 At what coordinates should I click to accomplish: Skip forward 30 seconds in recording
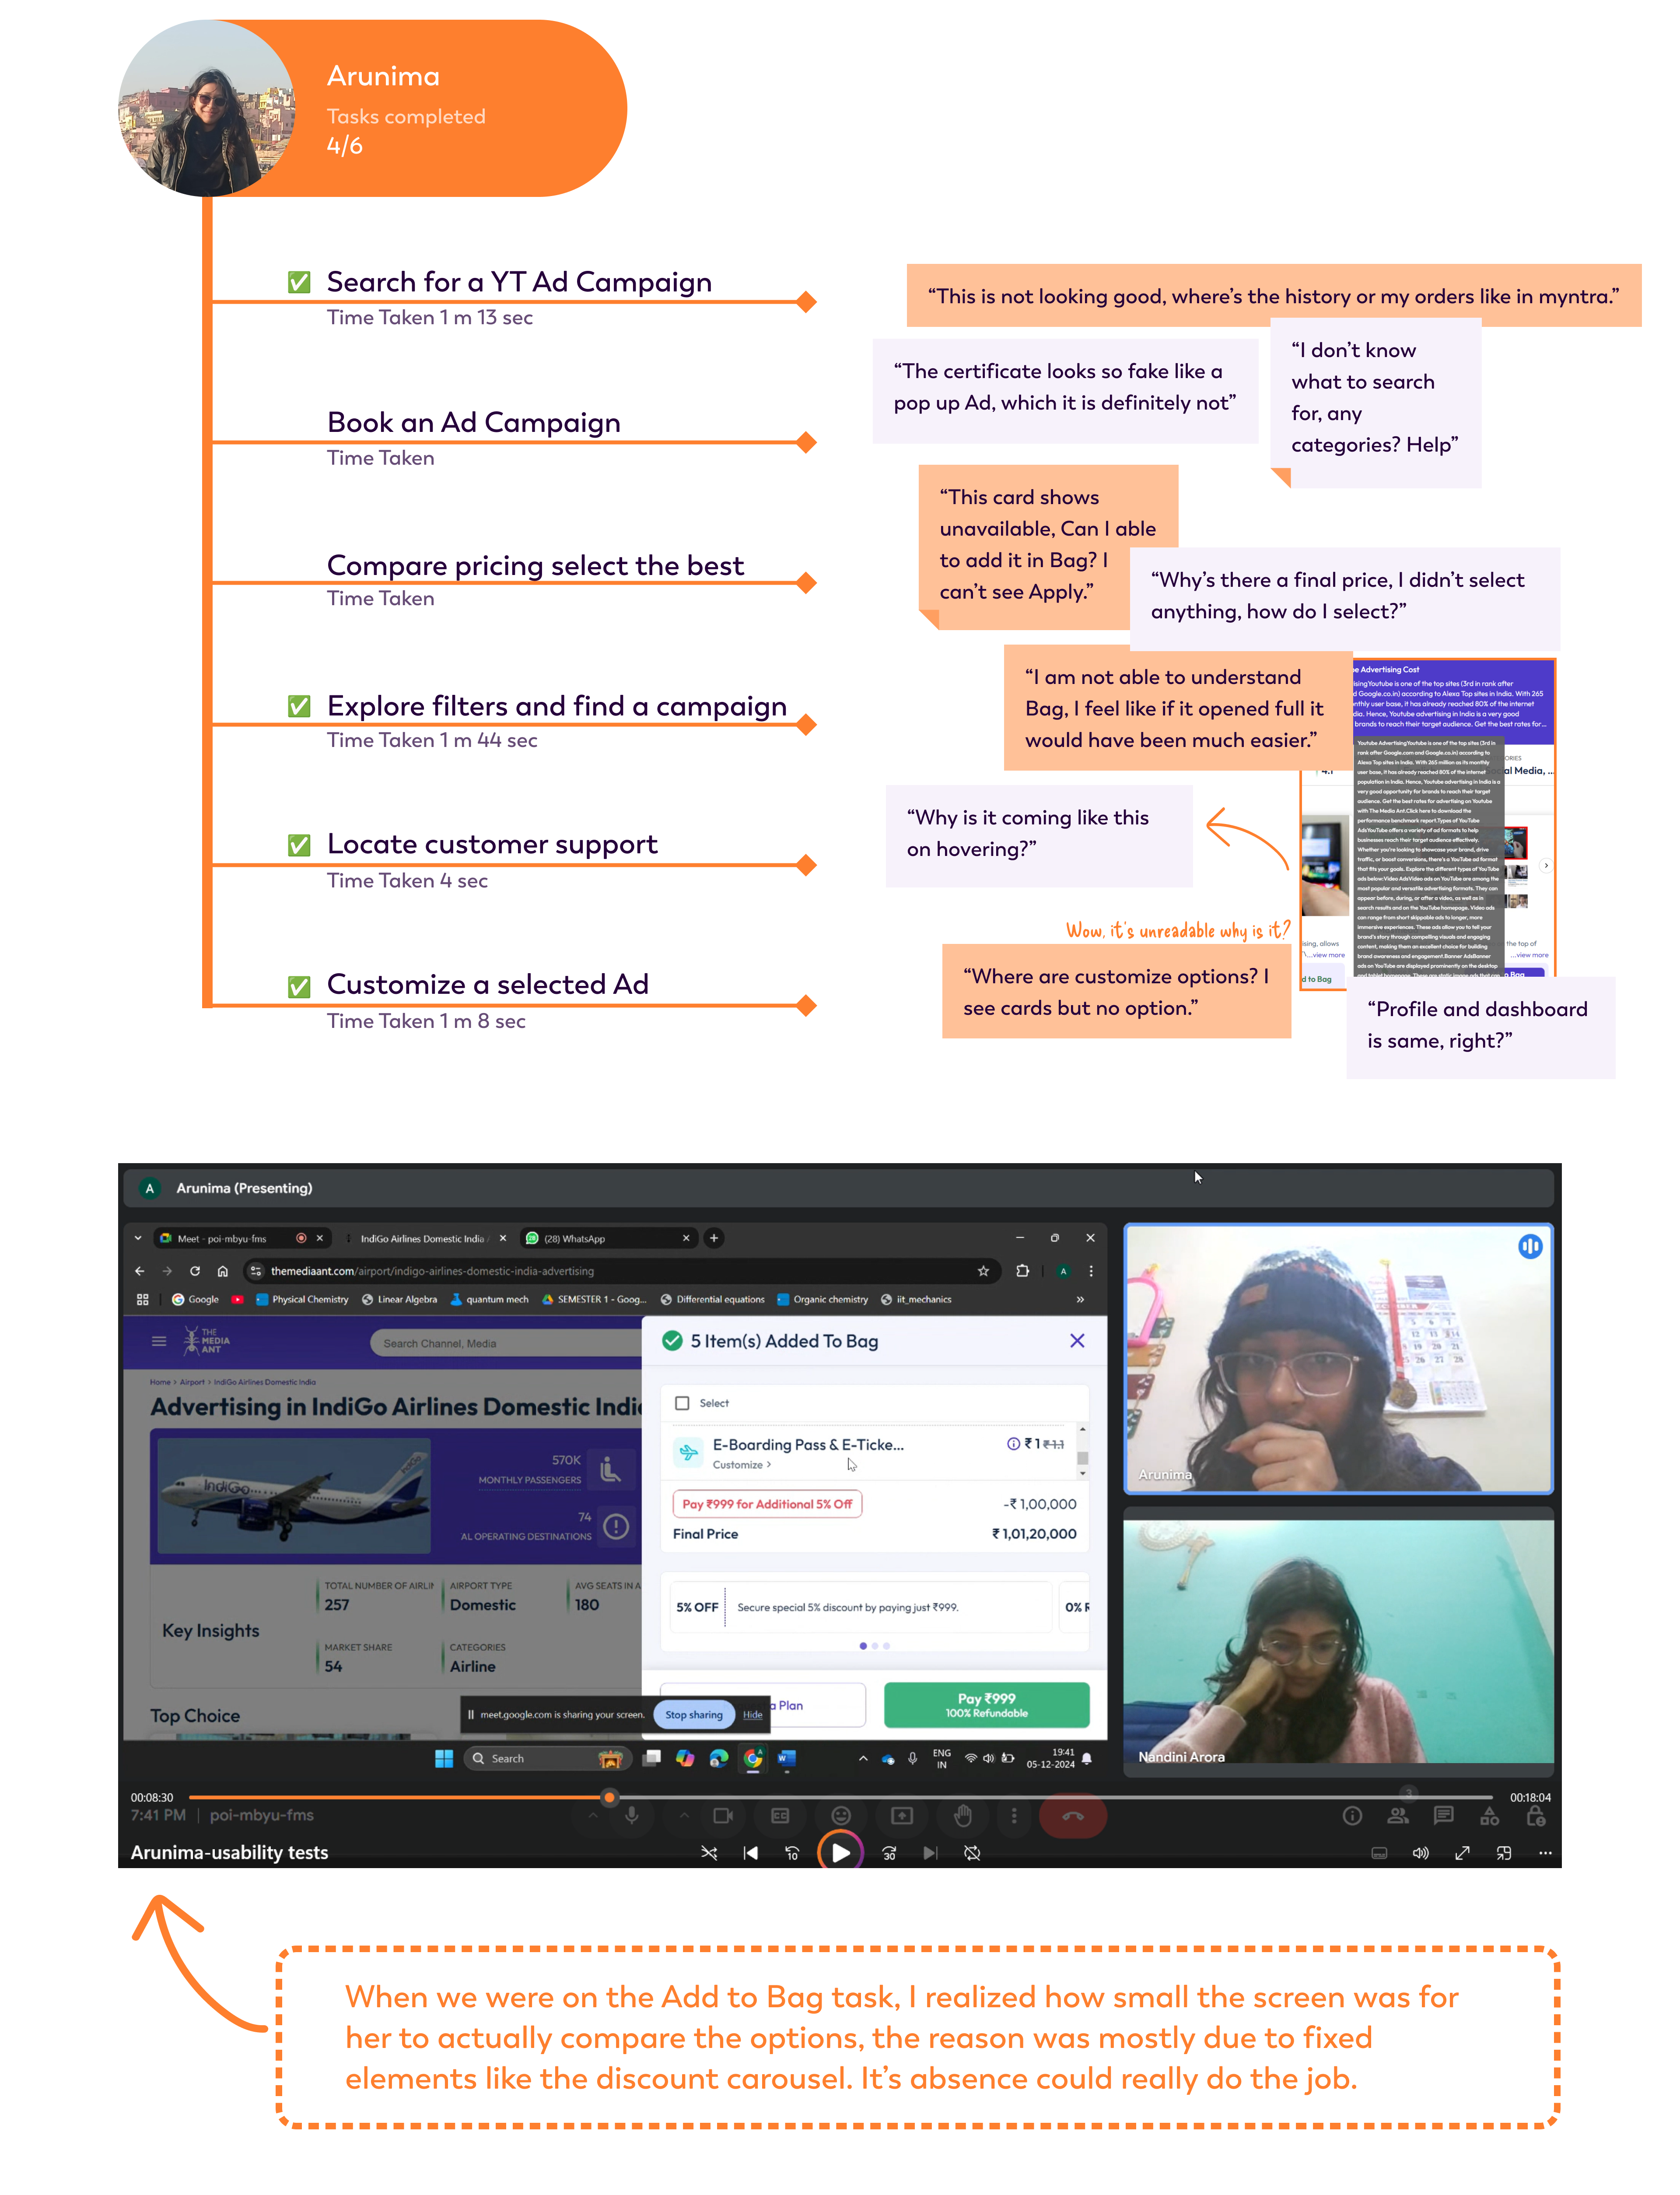pyautogui.click(x=889, y=1853)
